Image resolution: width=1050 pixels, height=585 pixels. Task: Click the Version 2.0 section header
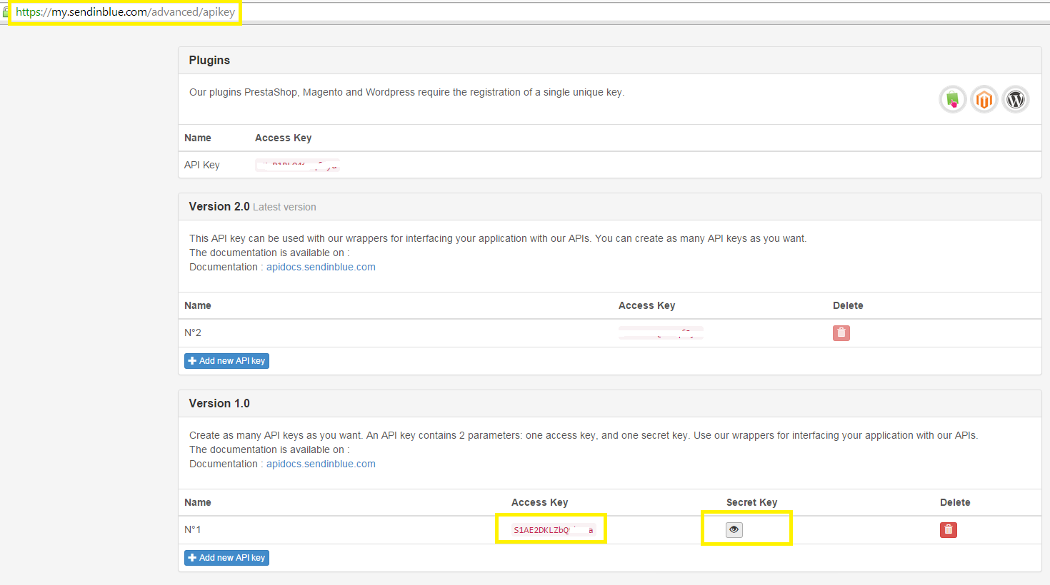coord(219,206)
